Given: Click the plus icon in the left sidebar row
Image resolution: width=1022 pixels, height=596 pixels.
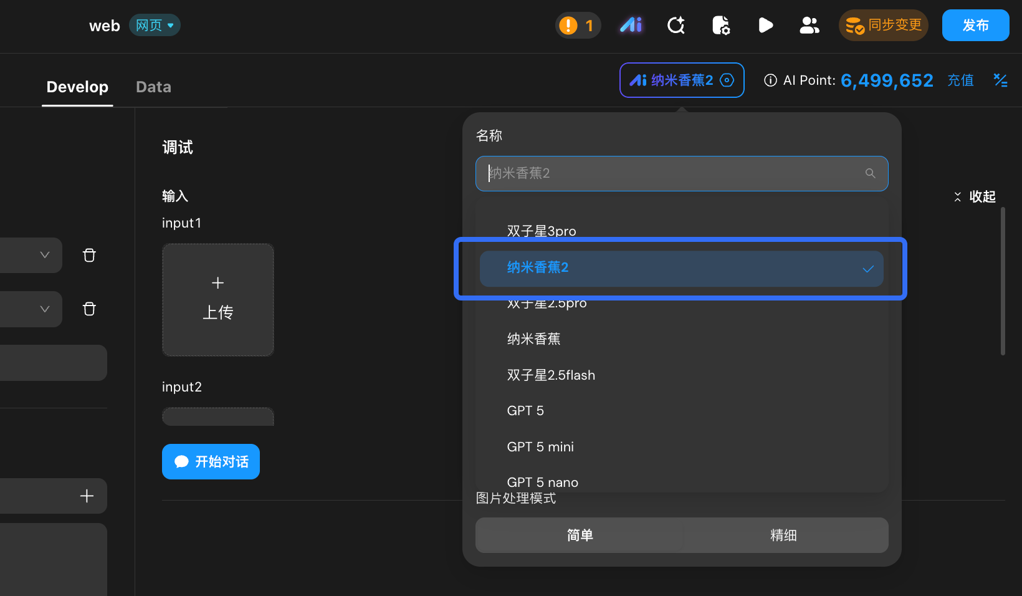Looking at the screenshot, I should (x=87, y=496).
